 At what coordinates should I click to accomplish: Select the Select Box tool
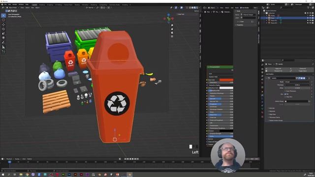3,15
